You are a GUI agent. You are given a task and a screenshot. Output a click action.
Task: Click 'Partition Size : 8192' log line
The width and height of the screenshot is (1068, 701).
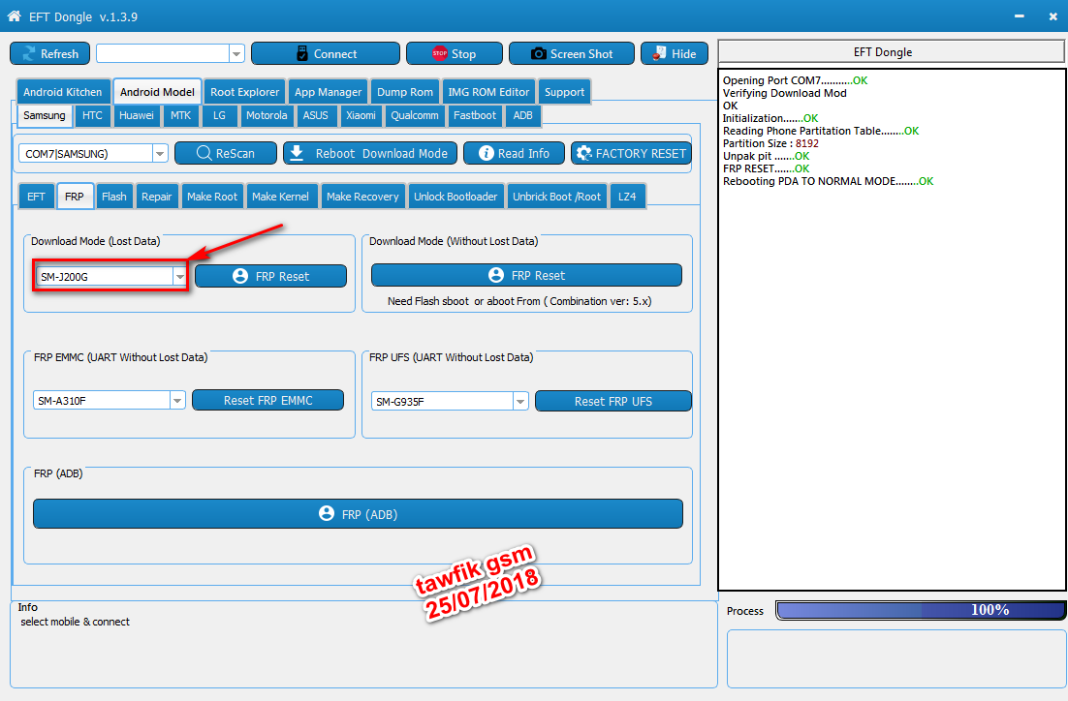[770, 143]
